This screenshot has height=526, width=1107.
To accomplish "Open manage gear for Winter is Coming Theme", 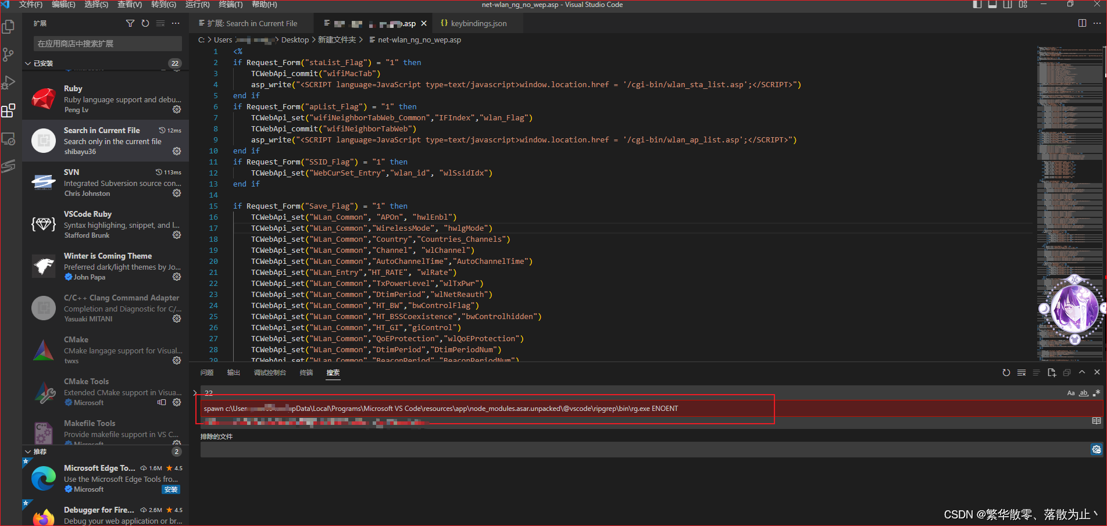I will tap(177, 277).
